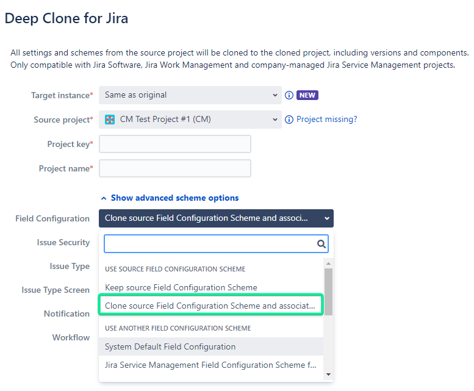Choose Jira Service Management Field Configuration Scheme
474x391 pixels.
click(x=211, y=365)
